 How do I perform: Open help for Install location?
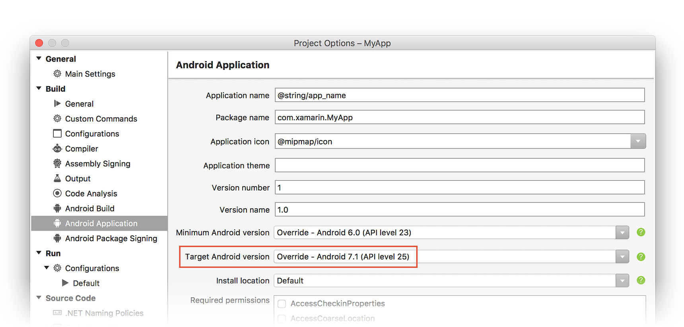[641, 280]
